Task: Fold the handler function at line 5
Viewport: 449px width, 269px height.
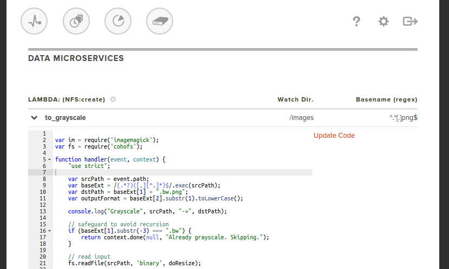Action: click(x=50, y=159)
